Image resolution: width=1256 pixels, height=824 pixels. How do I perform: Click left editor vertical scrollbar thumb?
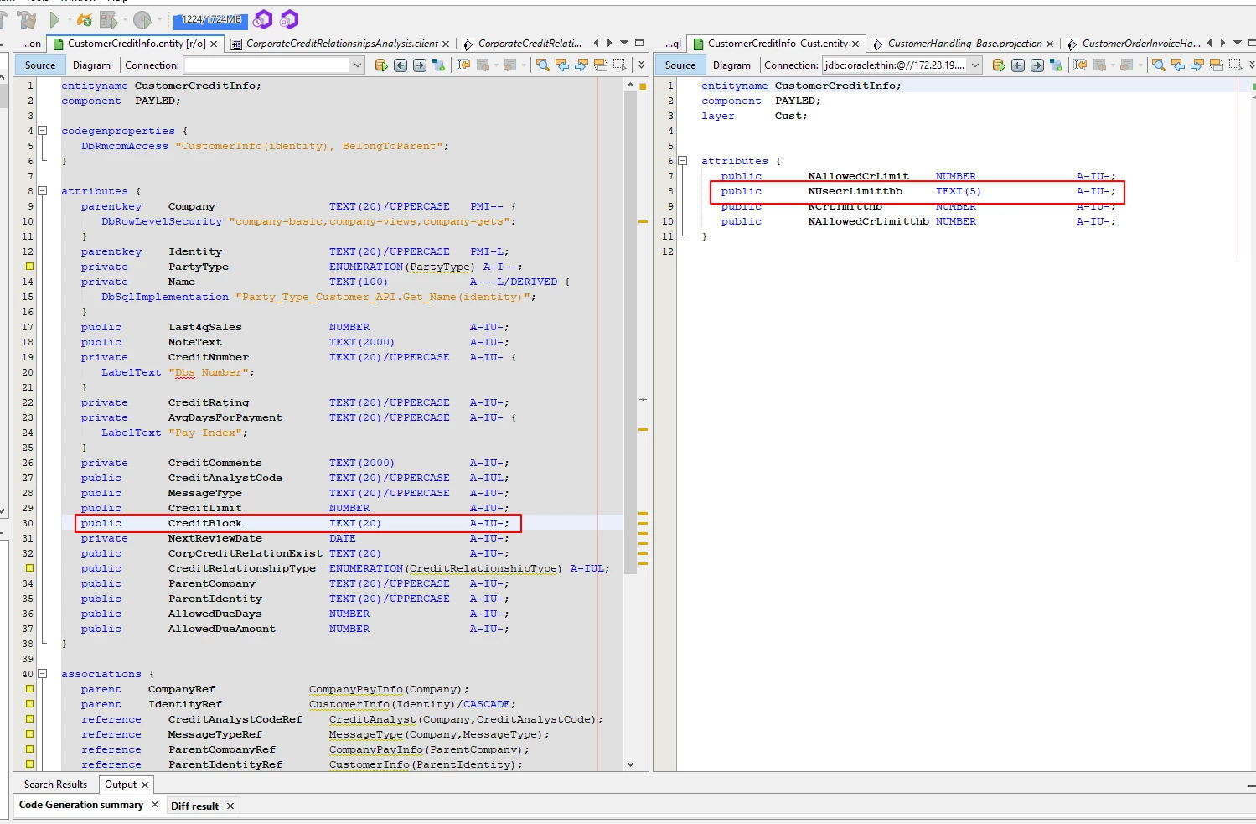point(631,333)
